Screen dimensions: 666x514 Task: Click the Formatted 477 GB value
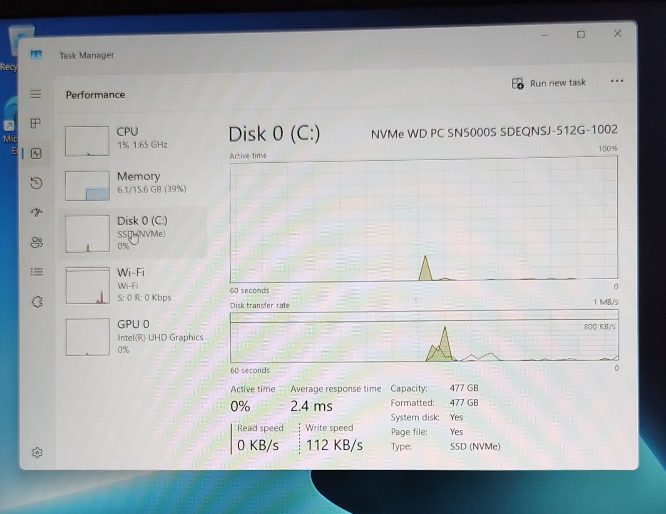464,402
